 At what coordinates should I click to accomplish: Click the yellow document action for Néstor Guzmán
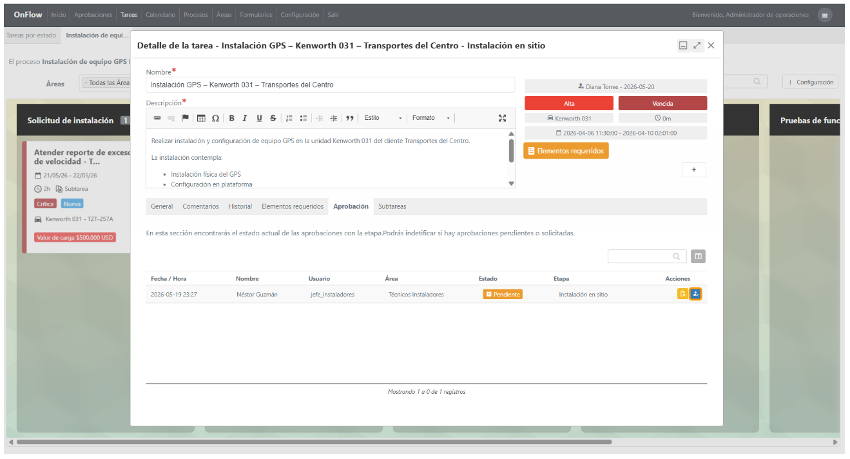tap(682, 294)
